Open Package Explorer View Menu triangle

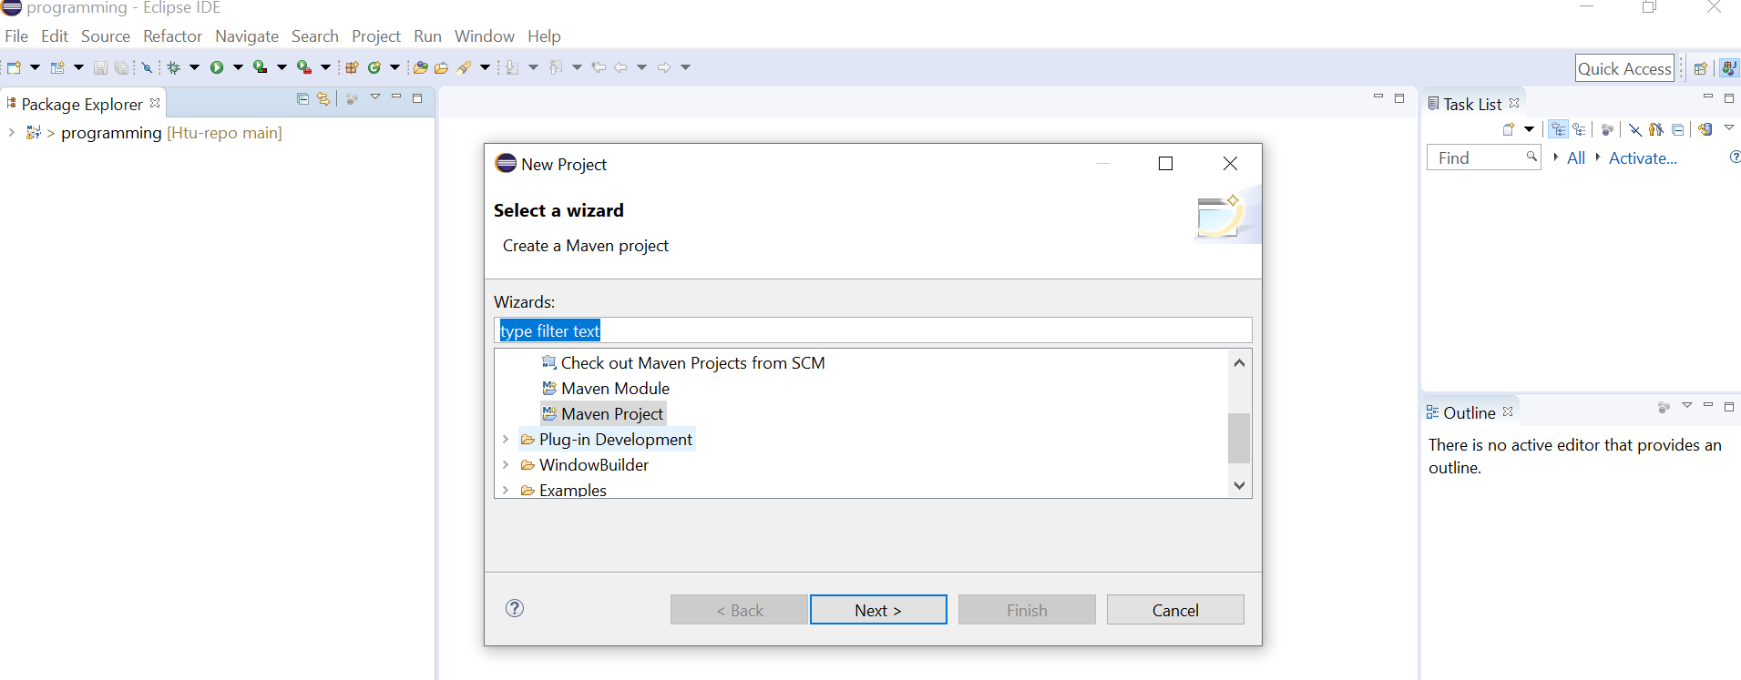(x=374, y=97)
